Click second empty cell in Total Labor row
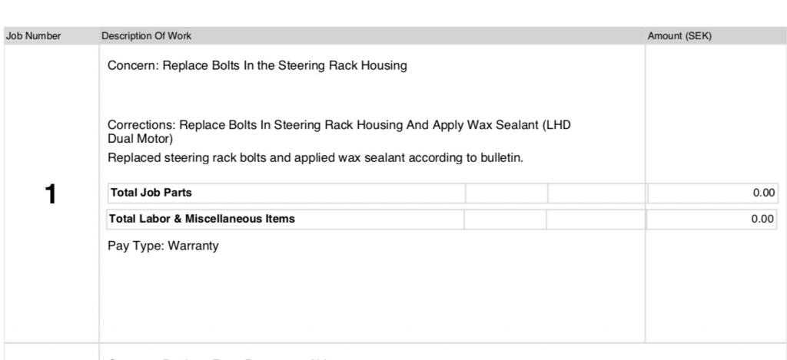The height and width of the screenshot is (360, 787). (x=596, y=220)
